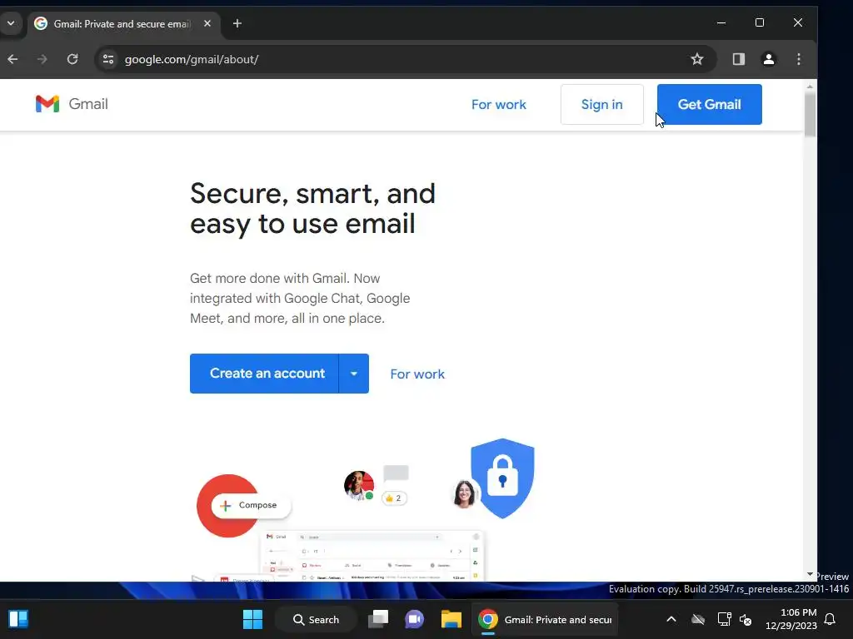Screen dimensions: 853x639
Task: Click the Gmail logo
Action: 72,104
